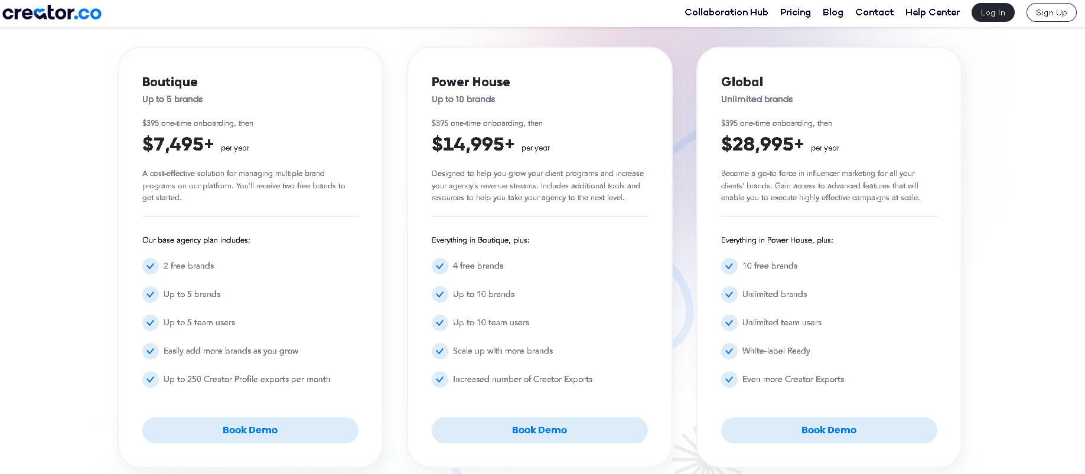Click the Sign Up button
Screen dimensions: 1085x474
pyautogui.click(x=1051, y=12)
